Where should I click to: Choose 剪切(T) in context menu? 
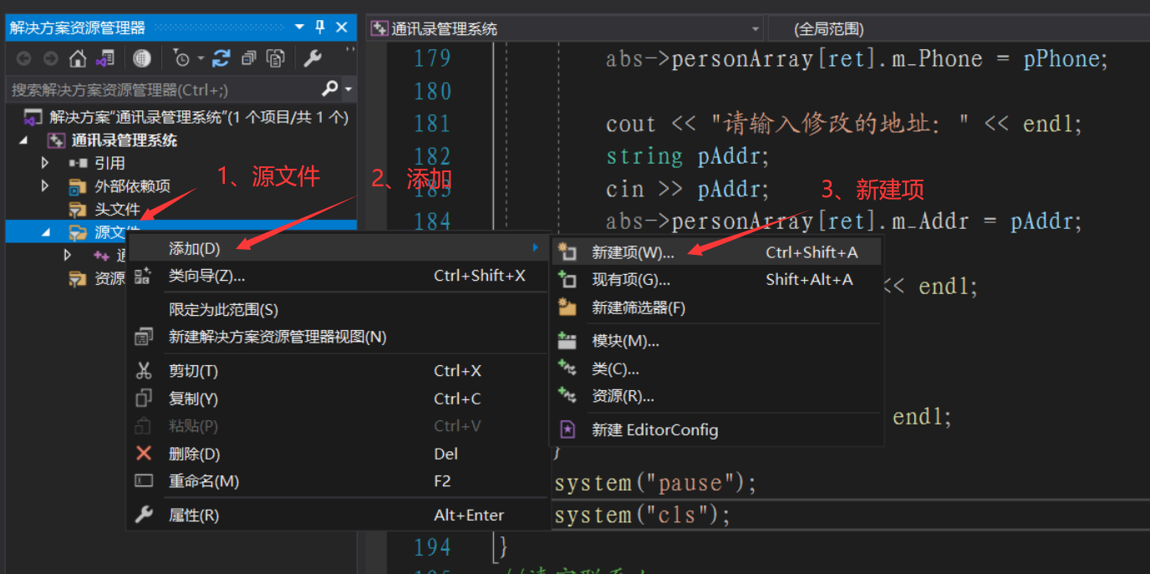(x=338, y=371)
